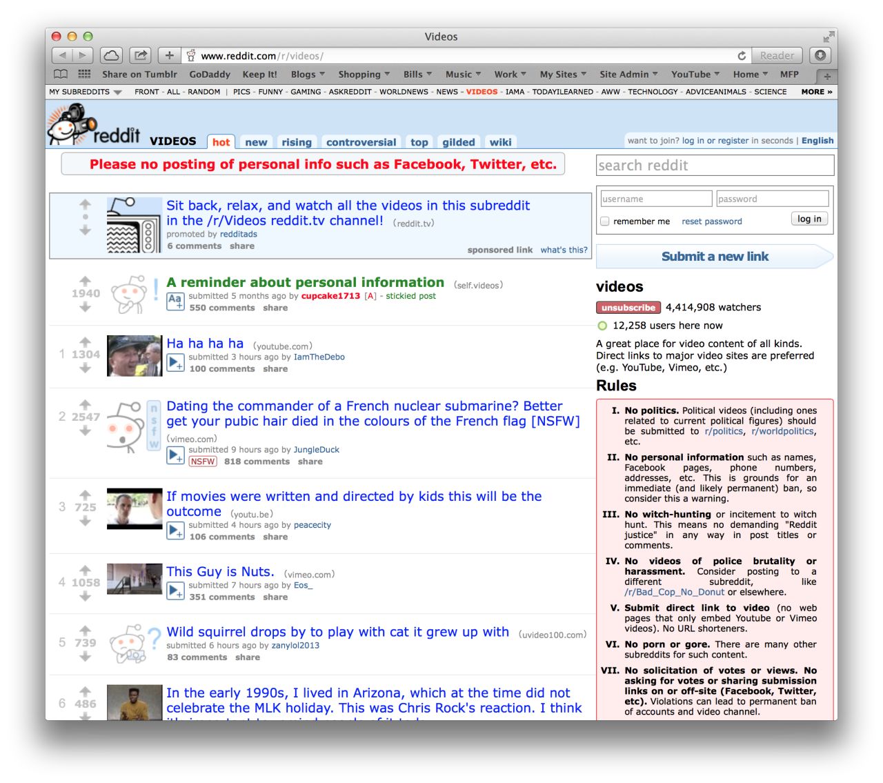Tick the 'remember me' checkbox

pyautogui.click(x=605, y=221)
